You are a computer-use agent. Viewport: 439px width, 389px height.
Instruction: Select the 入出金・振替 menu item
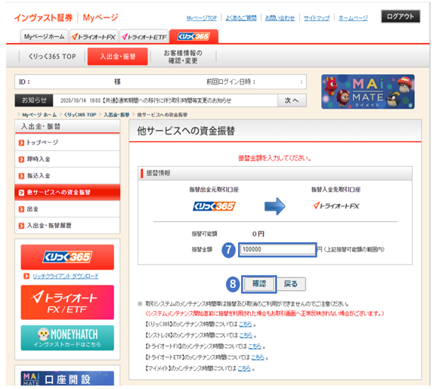[118, 57]
